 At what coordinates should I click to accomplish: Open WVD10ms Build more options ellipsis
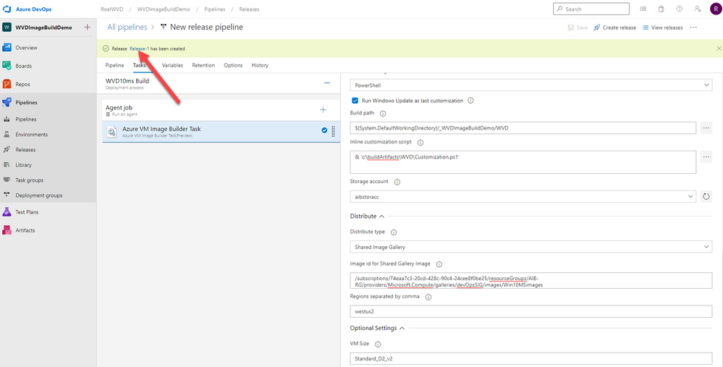pos(327,83)
